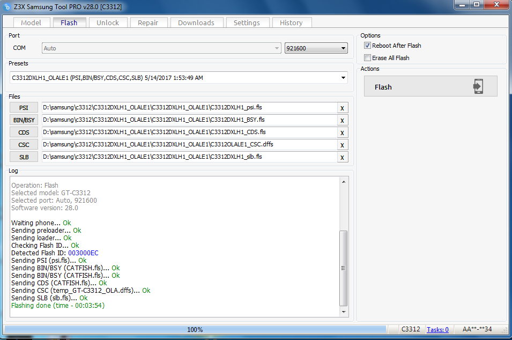This screenshot has height=340, width=512.
Task: Click the Selected model: GT-C3312 line
Action: 51,193
